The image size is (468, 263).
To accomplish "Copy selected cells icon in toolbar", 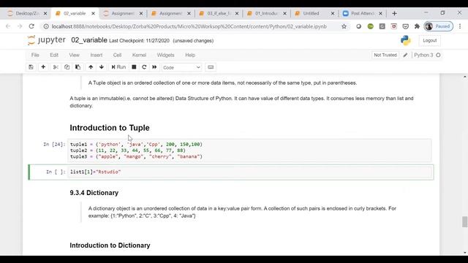I will 67,67.
